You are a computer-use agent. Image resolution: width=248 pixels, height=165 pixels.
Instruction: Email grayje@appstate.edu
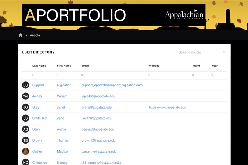(x=97, y=107)
